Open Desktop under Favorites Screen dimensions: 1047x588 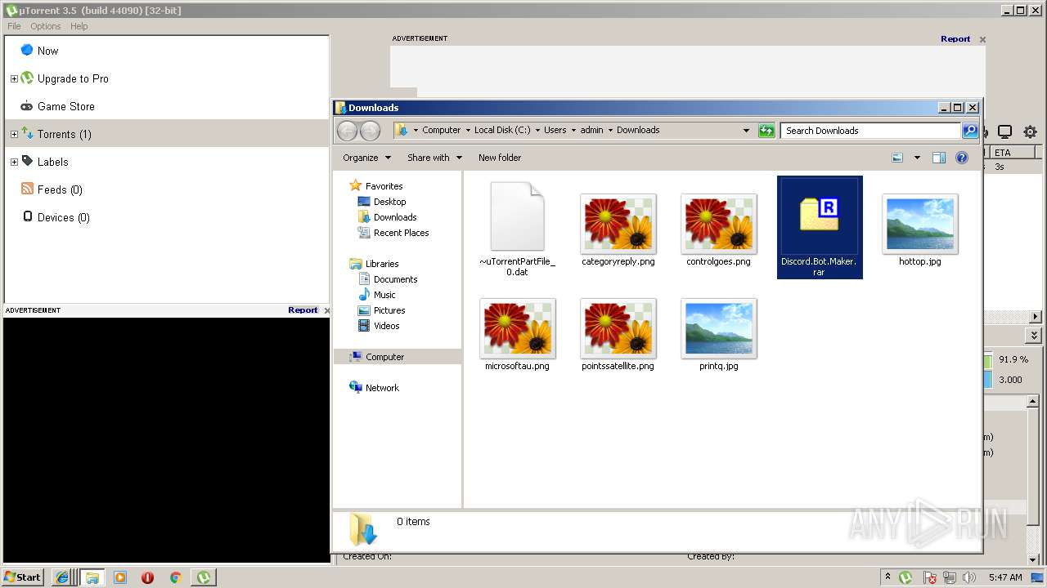pos(389,202)
